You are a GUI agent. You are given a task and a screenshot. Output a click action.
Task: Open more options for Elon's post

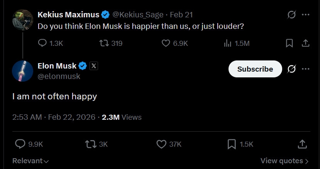[306, 69]
